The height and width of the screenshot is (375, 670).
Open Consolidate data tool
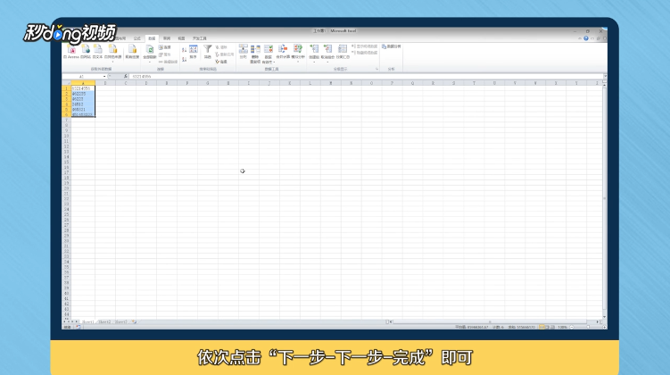coord(283,51)
